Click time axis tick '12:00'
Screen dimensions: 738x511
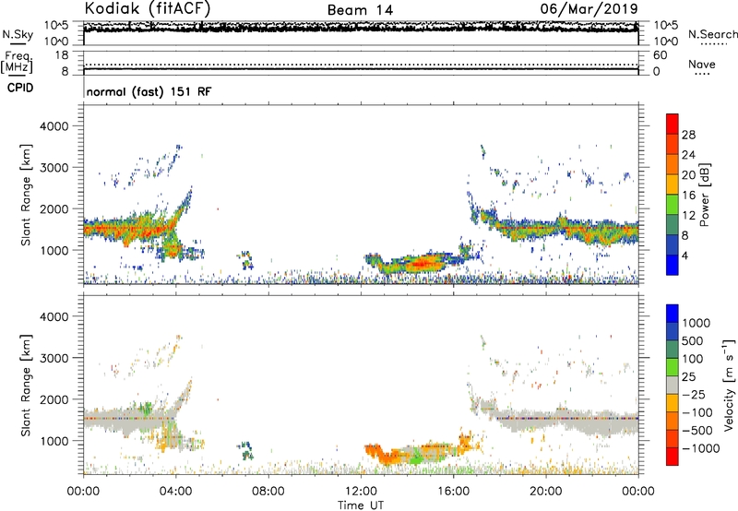coord(361,492)
